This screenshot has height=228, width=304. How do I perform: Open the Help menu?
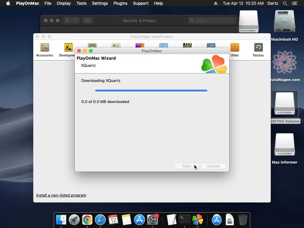(x=159, y=3)
